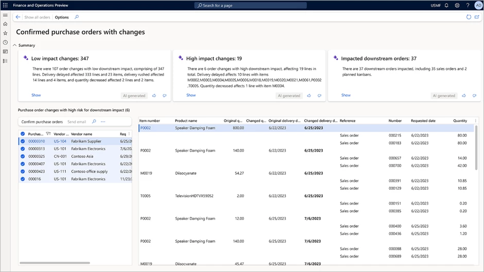The width and height of the screenshot is (484, 272).
Task: Click the notifications bell icon
Action: (x=446, y=6)
